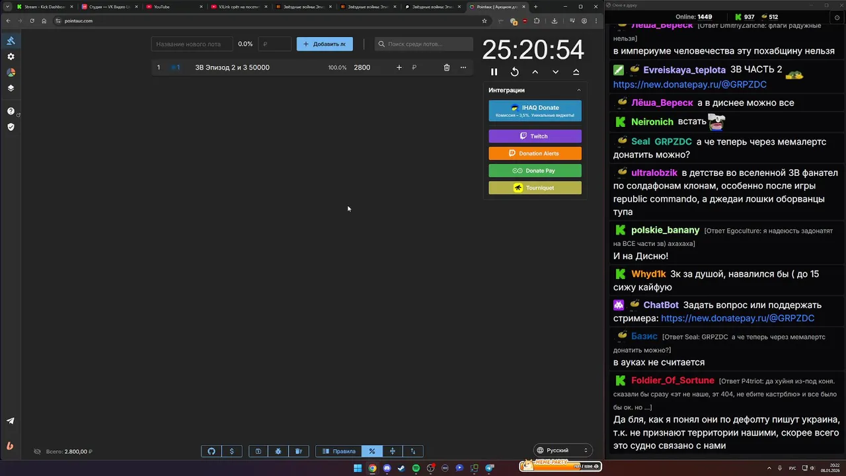This screenshot has width=846, height=476.
Task: Connect the Tourniquet integration
Action: (535, 188)
